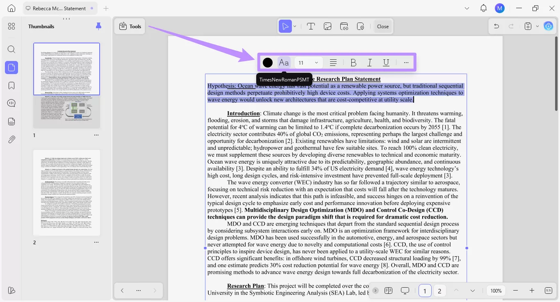Go to the Home screen icon
The height and width of the screenshot is (302, 560).
pos(11,8)
